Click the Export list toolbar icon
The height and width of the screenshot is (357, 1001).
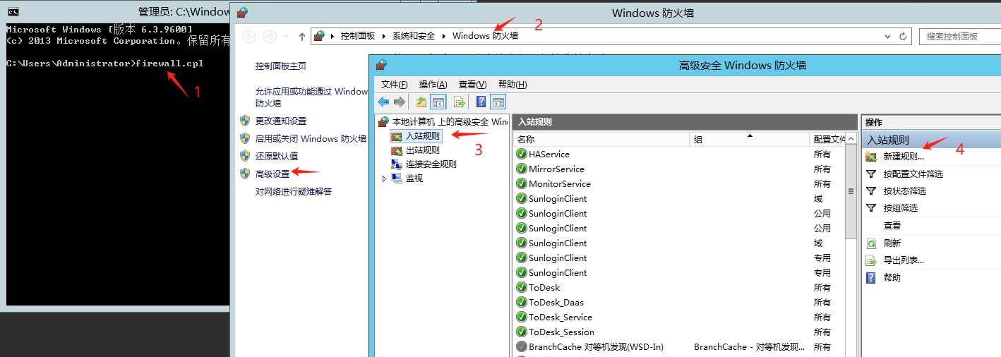(460, 102)
